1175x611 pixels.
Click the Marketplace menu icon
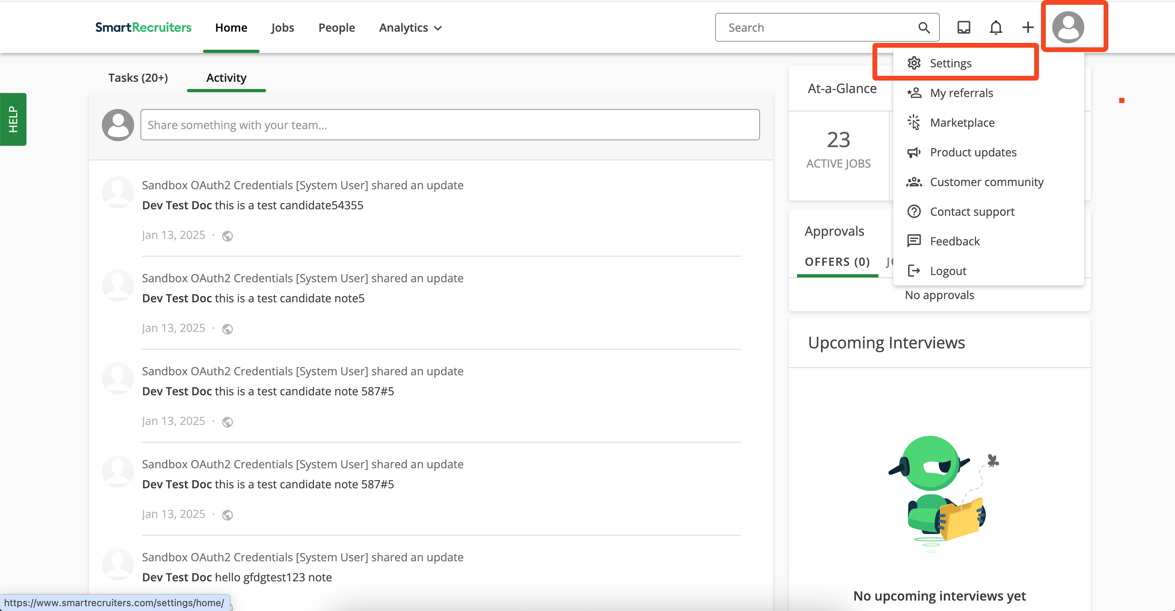point(914,123)
